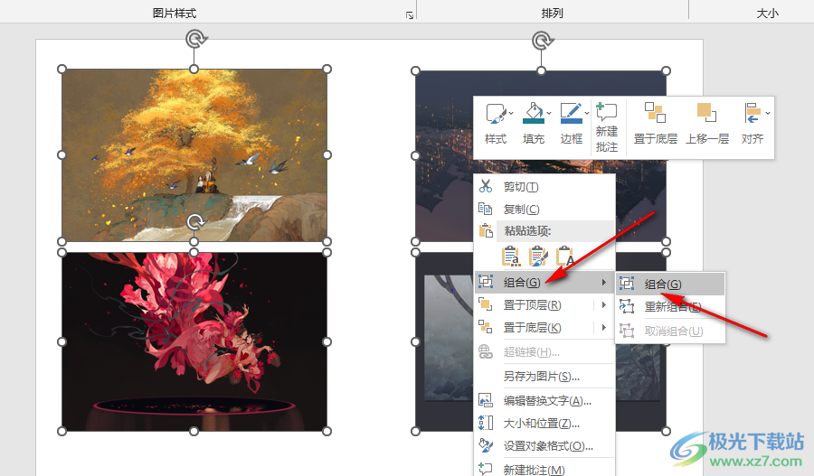The width and height of the screenshot is (814, 476).
Task: Click the 大小 ribbon group label
Action: pos(767,13)
